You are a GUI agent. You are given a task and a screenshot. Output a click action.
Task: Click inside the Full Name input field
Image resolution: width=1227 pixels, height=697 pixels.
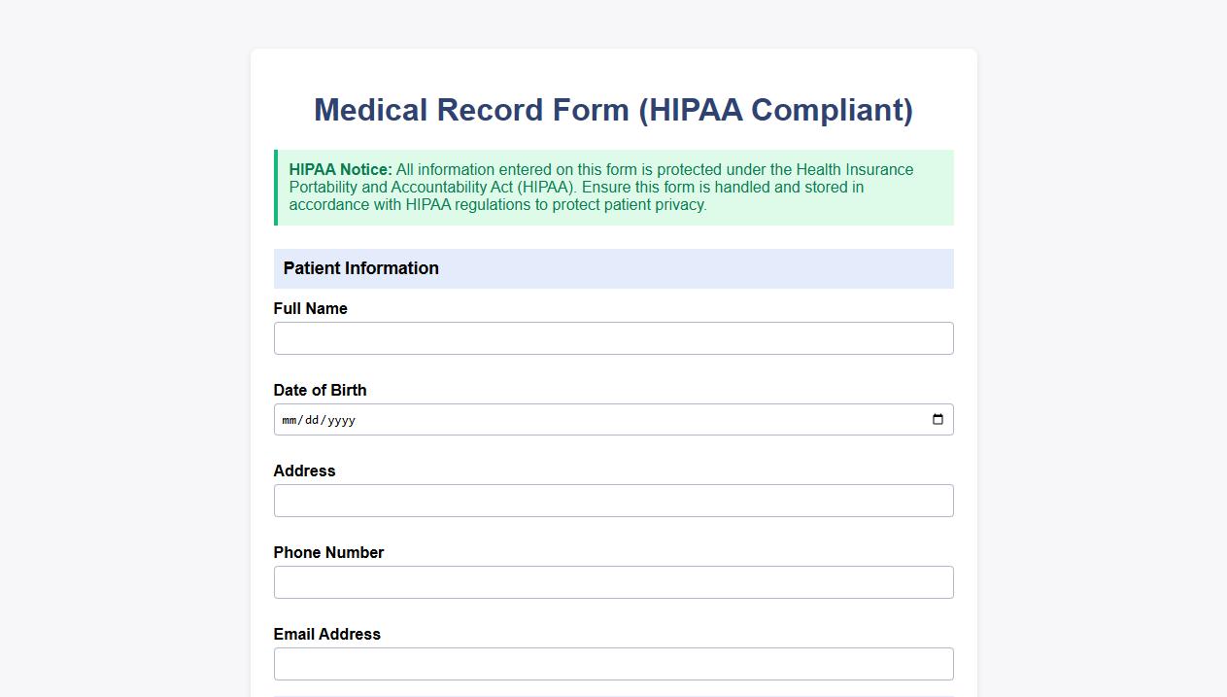(x=613, y=337)
